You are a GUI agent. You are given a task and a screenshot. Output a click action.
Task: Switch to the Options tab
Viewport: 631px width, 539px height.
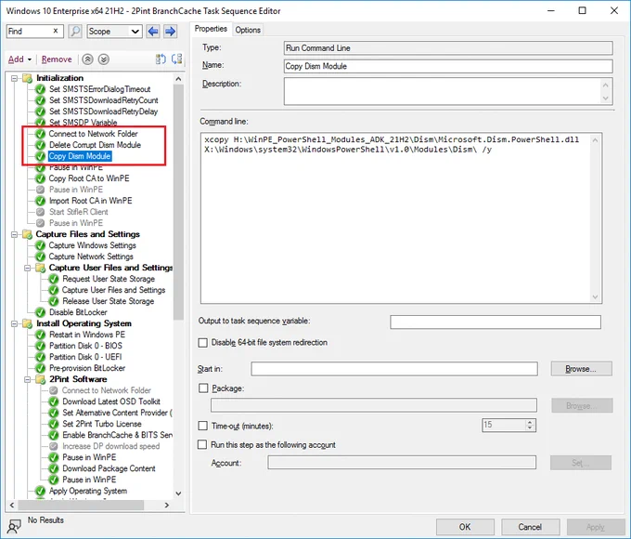click(x=248, y=30)
